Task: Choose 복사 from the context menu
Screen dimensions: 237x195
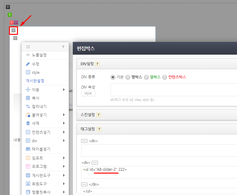Action: (x=36, y=98)
